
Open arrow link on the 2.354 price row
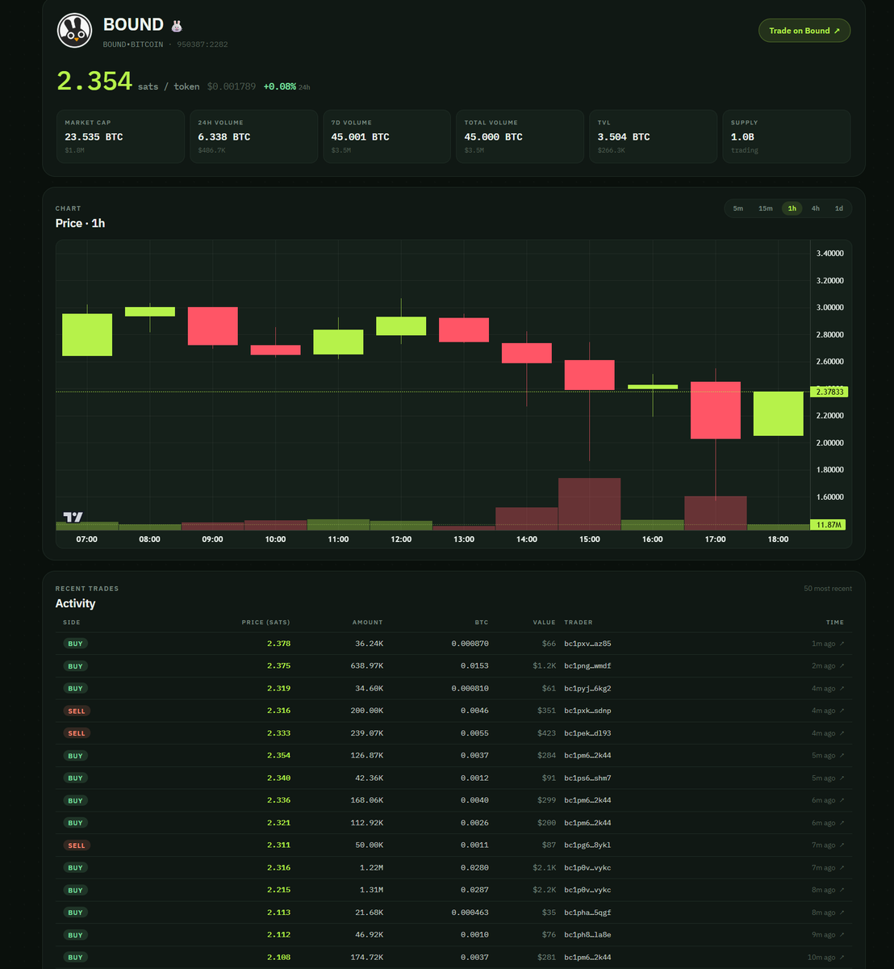click(x=842, y=756)
